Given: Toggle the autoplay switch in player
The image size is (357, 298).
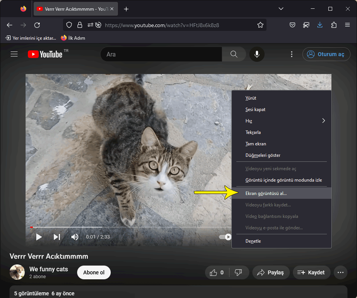Looking at the screenshot, I should coord(225,237).
